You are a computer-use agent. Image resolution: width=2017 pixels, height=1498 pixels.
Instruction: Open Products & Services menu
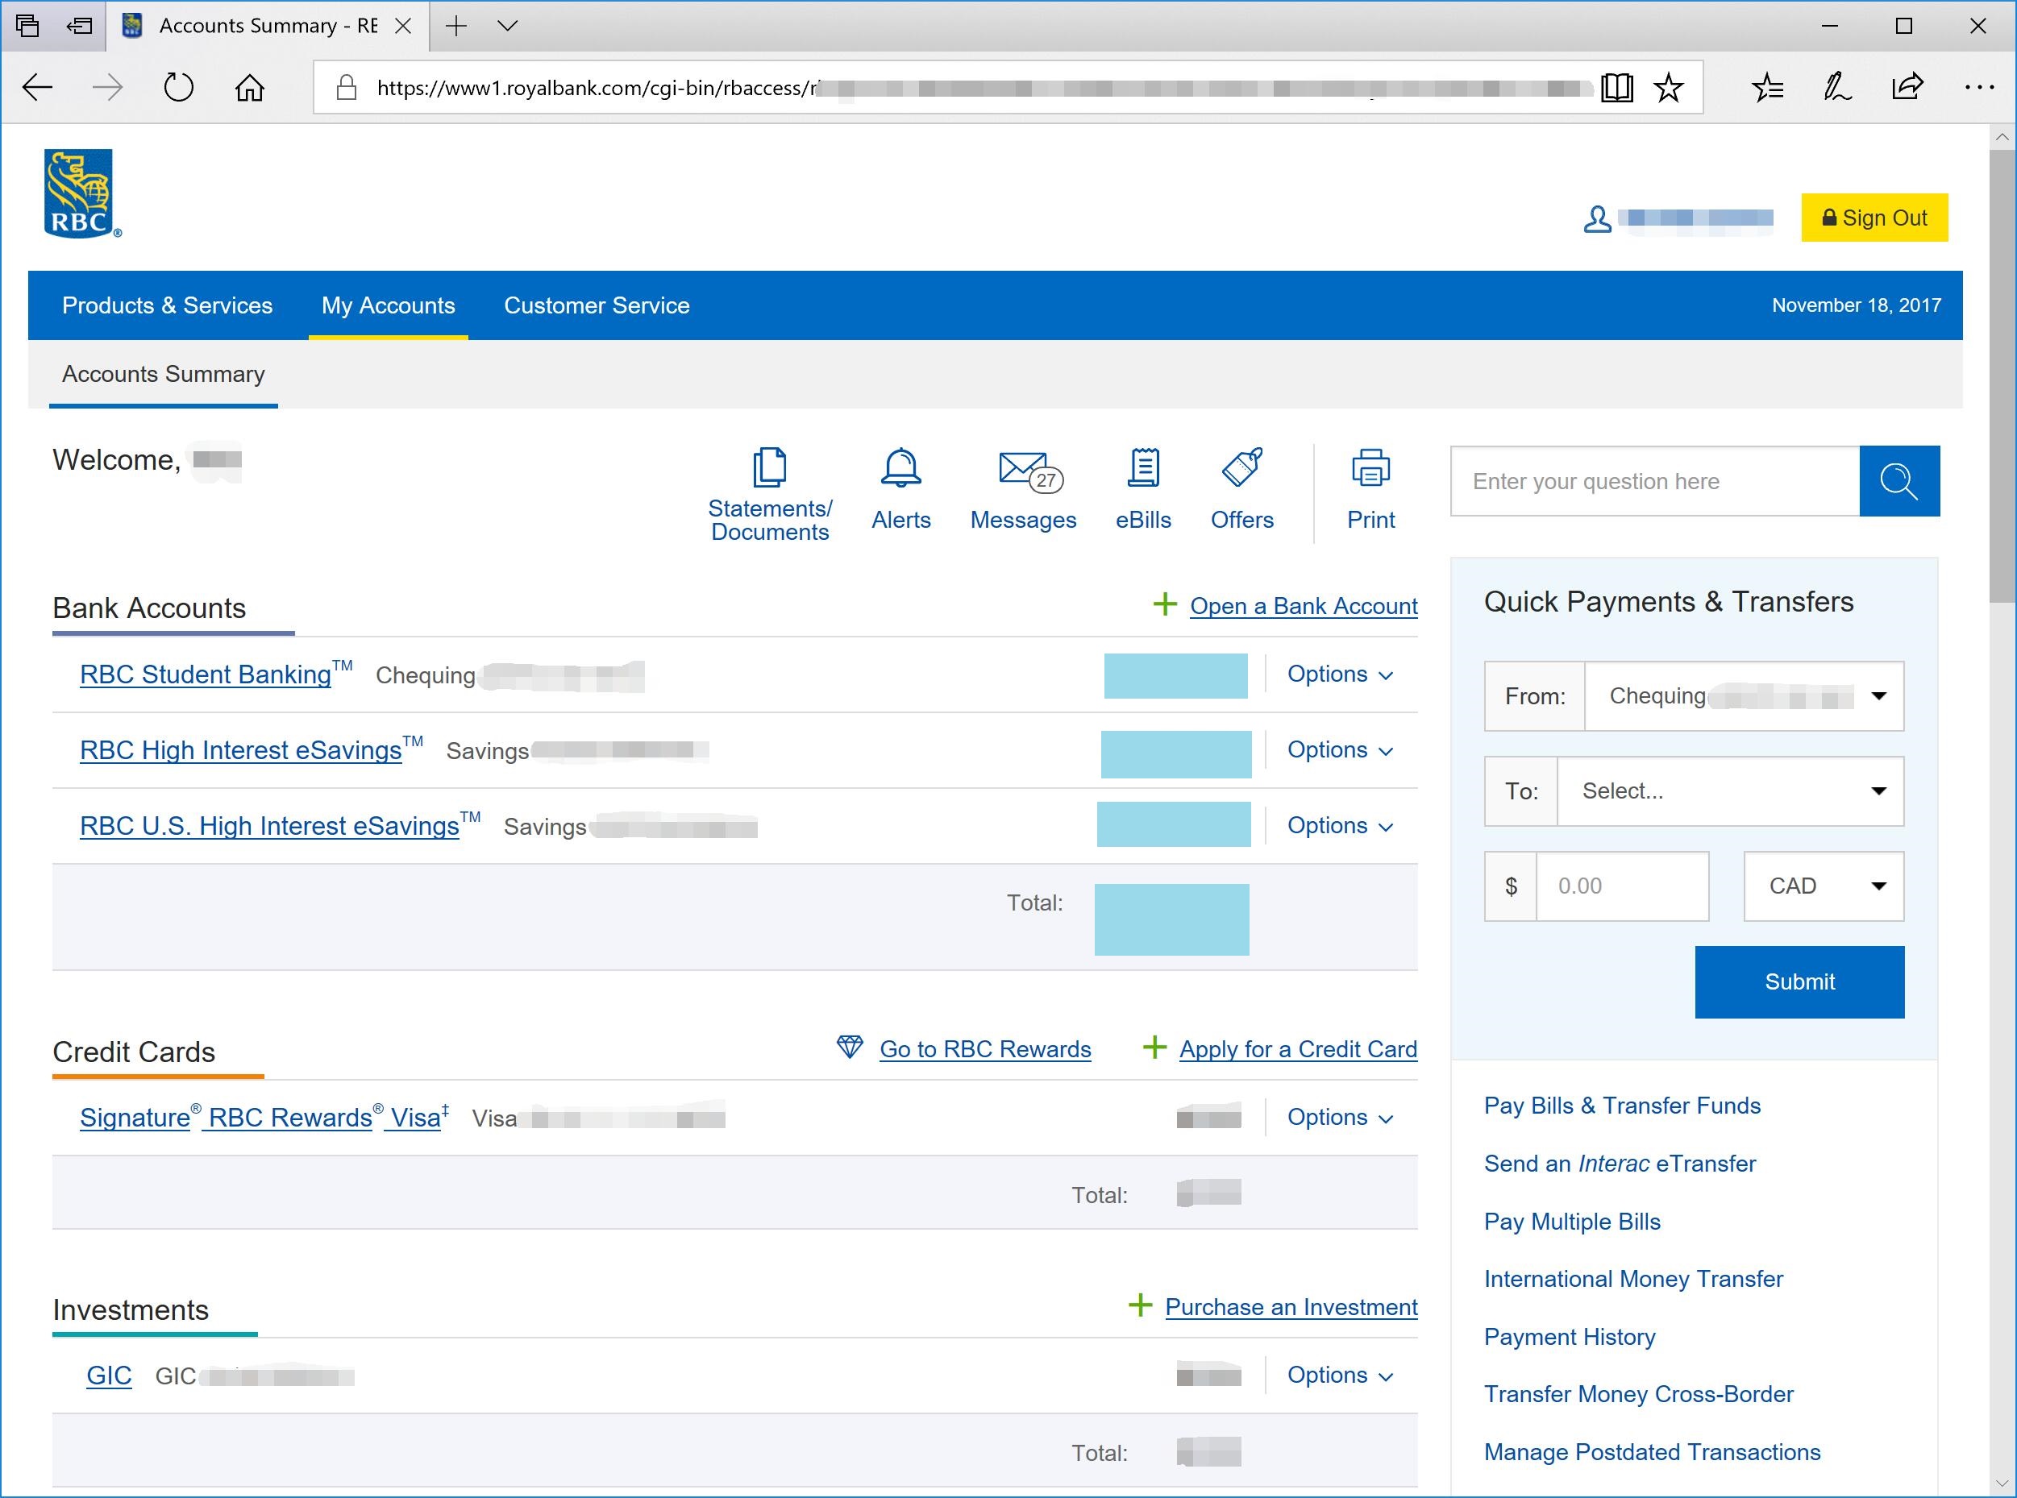[x=167, y=305]
